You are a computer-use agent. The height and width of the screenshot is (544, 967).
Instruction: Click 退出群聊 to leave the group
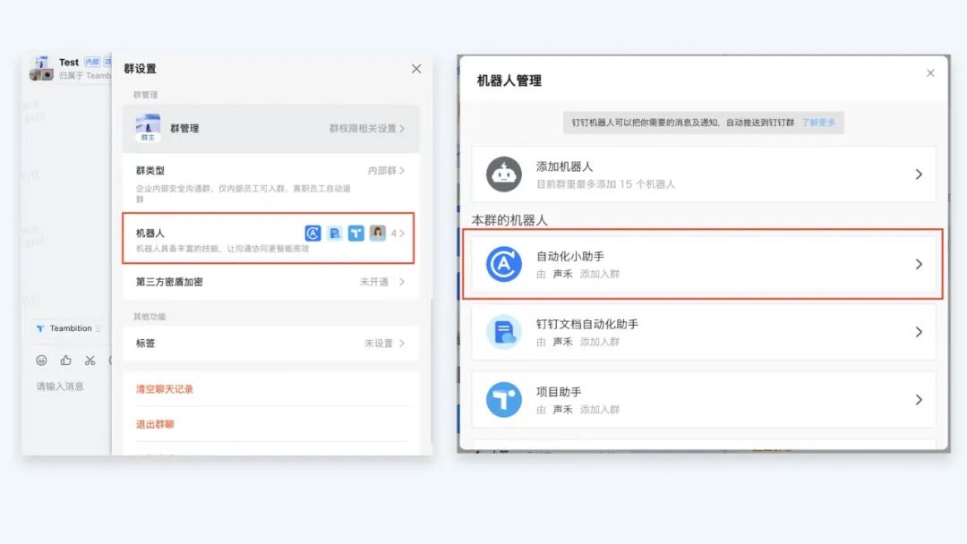(155, 424)
